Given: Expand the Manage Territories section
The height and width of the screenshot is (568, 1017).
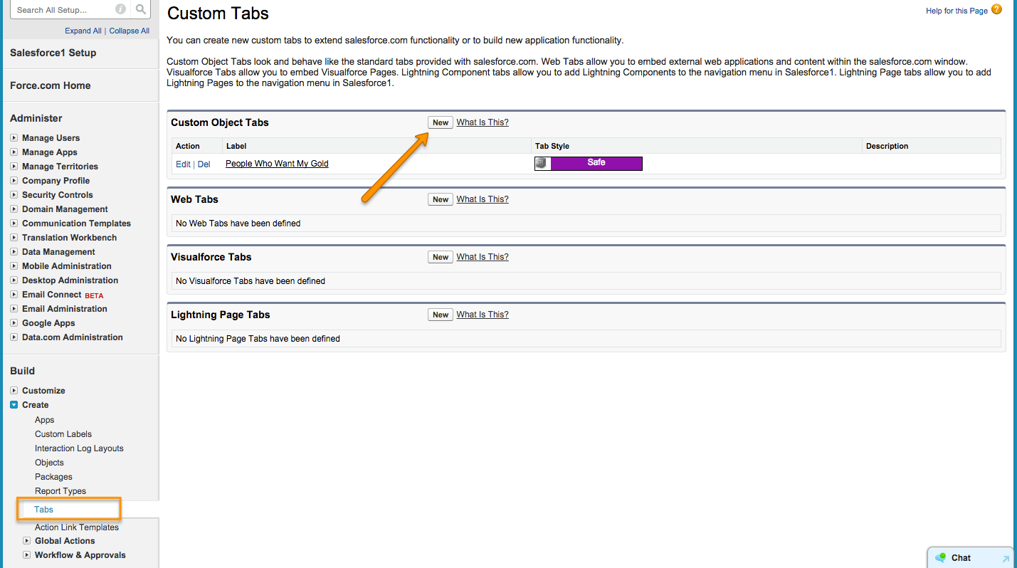Looking at the screenshot, I should click(x=14, y=167).
